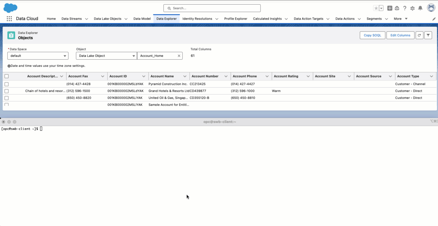Focus the global Search field
Viewport: 438px width, 226px height.
(212, 8)
